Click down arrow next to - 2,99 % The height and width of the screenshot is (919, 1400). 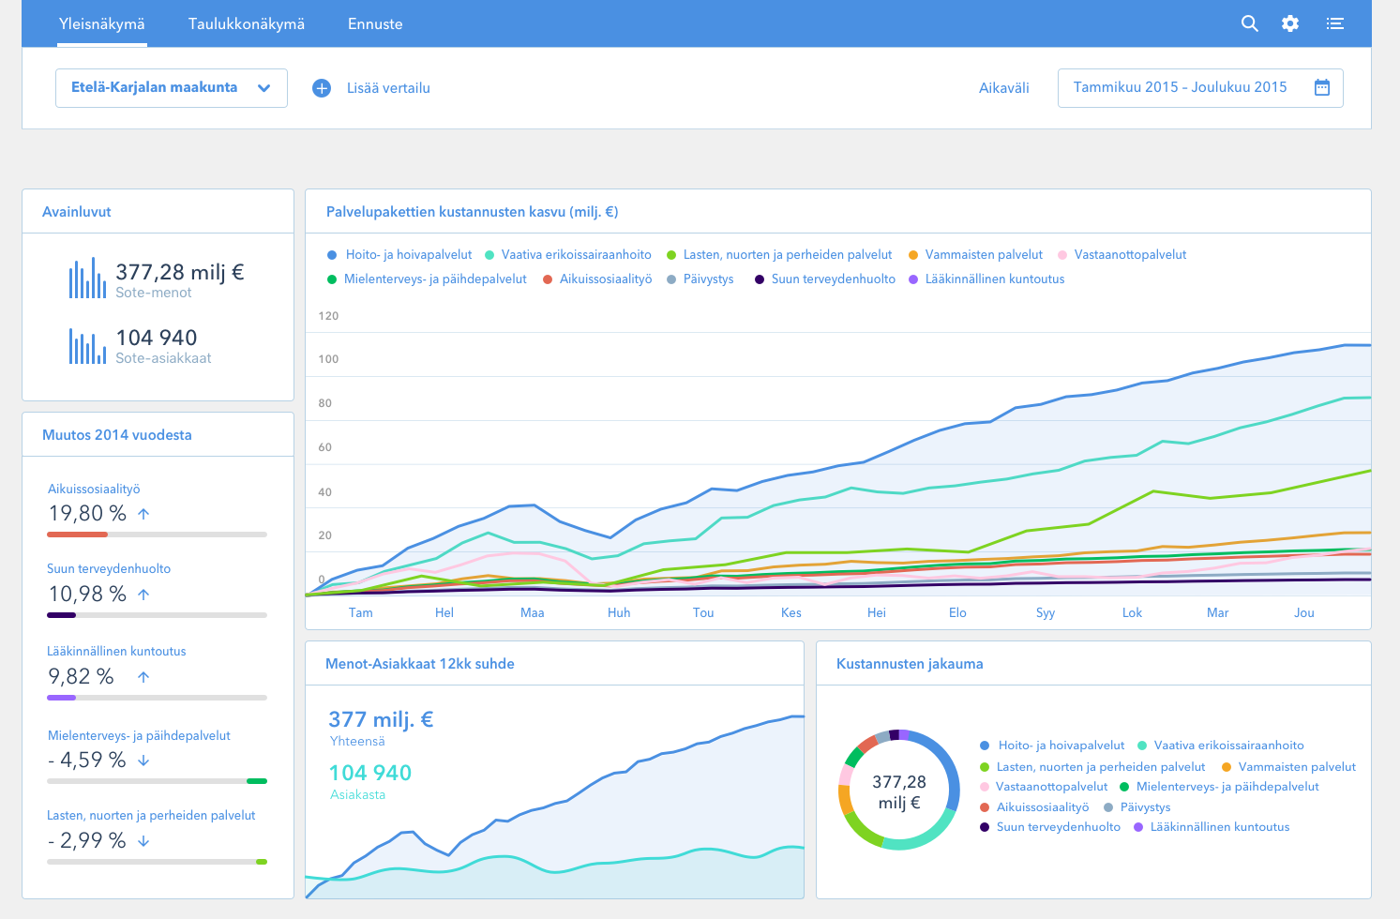143,841
